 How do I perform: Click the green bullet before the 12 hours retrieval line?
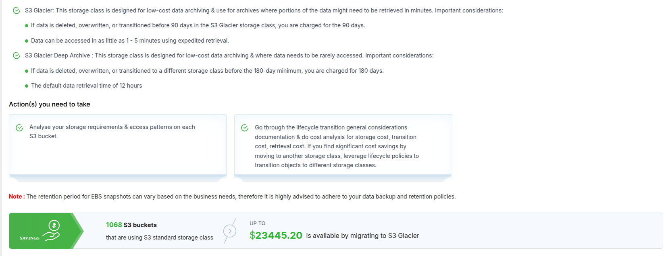point(27,86)
